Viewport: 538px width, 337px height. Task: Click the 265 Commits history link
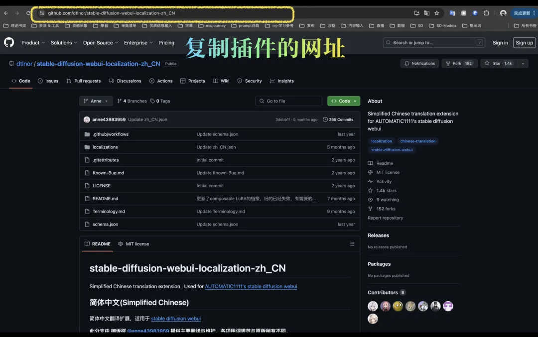coord(338,119)
